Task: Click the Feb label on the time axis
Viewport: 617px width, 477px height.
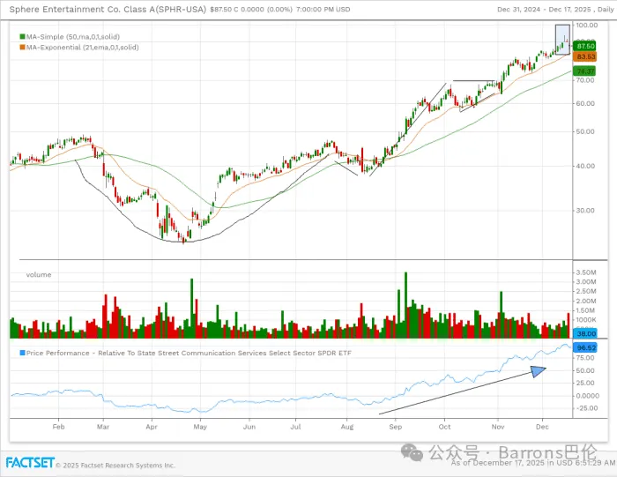Action: pyautogui.click(x=59, y=427)
